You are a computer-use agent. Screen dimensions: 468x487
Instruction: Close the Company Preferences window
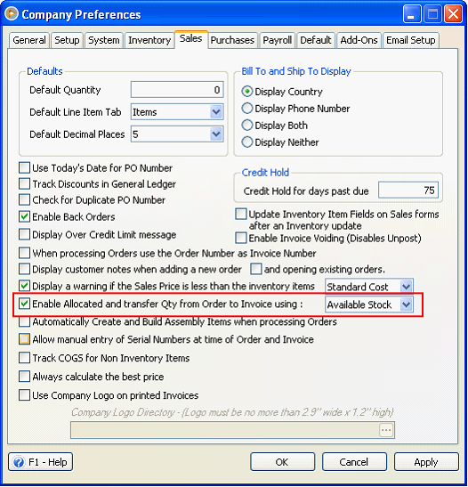tap(454, 14)
